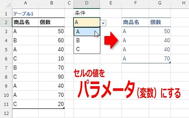
Task: Click the テーブル1 title cell
Action: 25,13
